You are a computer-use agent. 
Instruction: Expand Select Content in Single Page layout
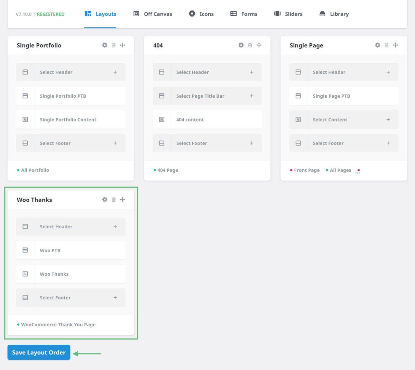click(x=388, y=119)
